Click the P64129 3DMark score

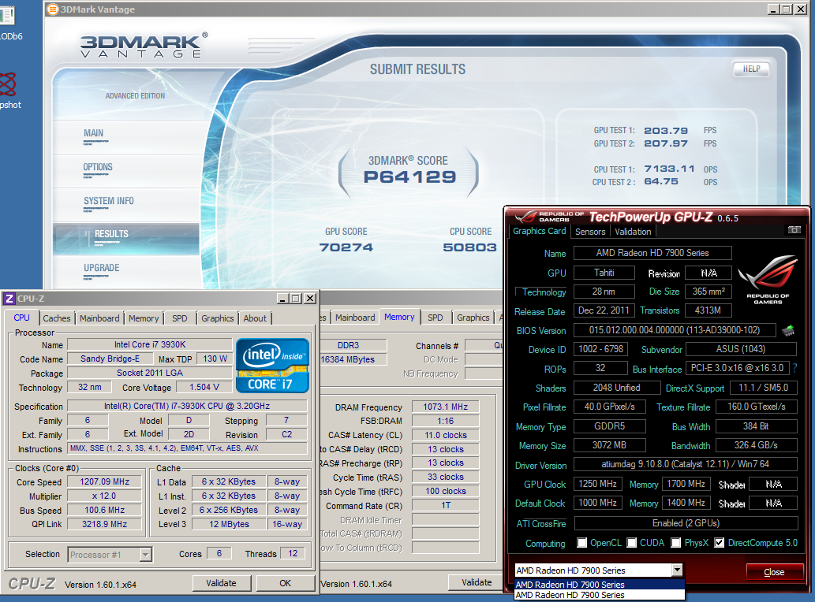coord(409,177)
